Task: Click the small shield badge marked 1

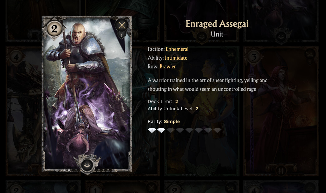Action: [122, 35]
